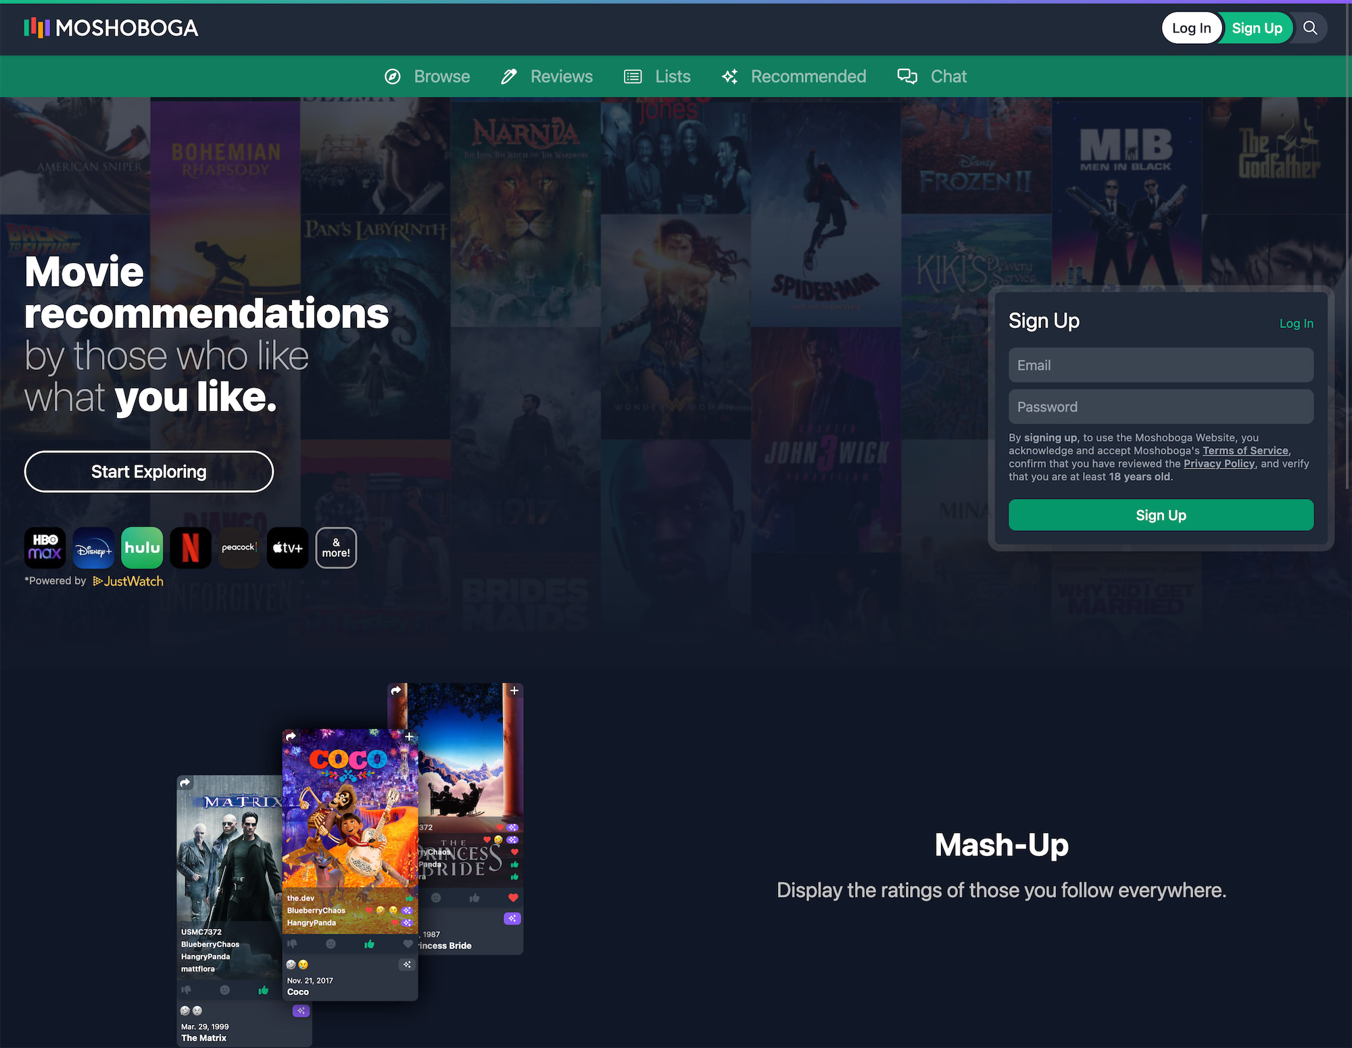Click Sign Up in the header
The image size is (1352, 1048).
click(1257, 28)
